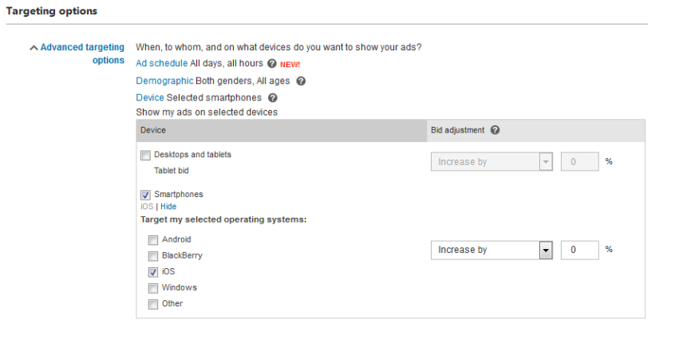683x340 pixels.
Task: Open disabled desktops Increase by dropdown
Action: [x=492, y=162]
